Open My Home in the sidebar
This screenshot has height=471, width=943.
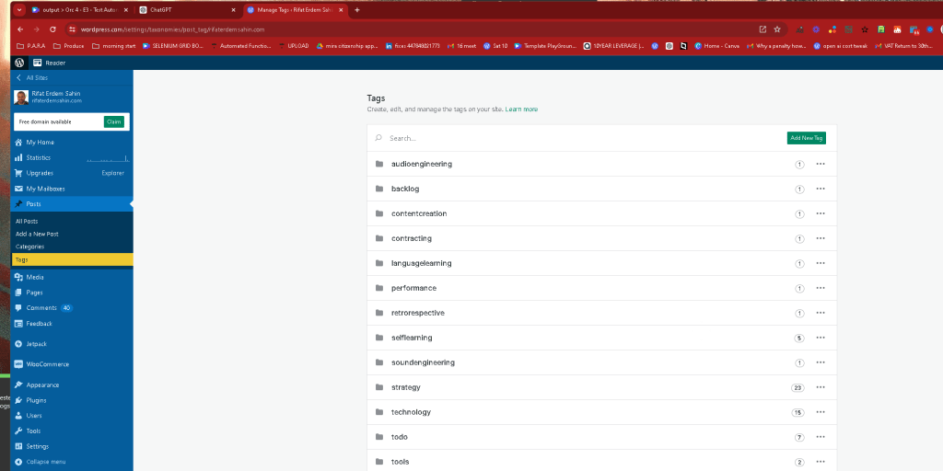click(x=72, y=143)
